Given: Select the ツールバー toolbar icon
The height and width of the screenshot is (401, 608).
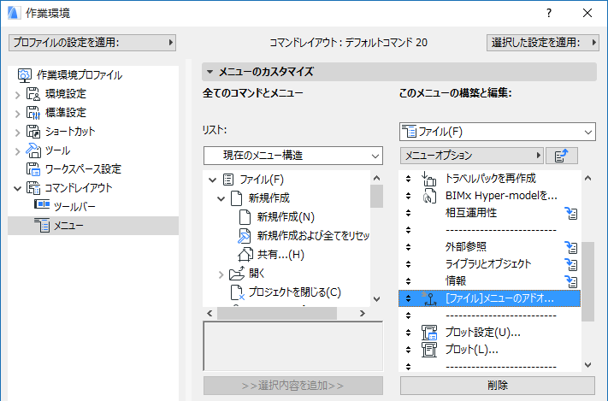Looking at the screenshot, I should point(41,206).
